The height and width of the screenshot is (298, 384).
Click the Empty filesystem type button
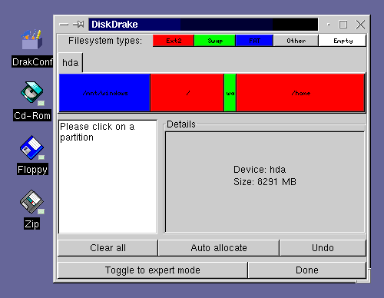click(x=343, y=41)
